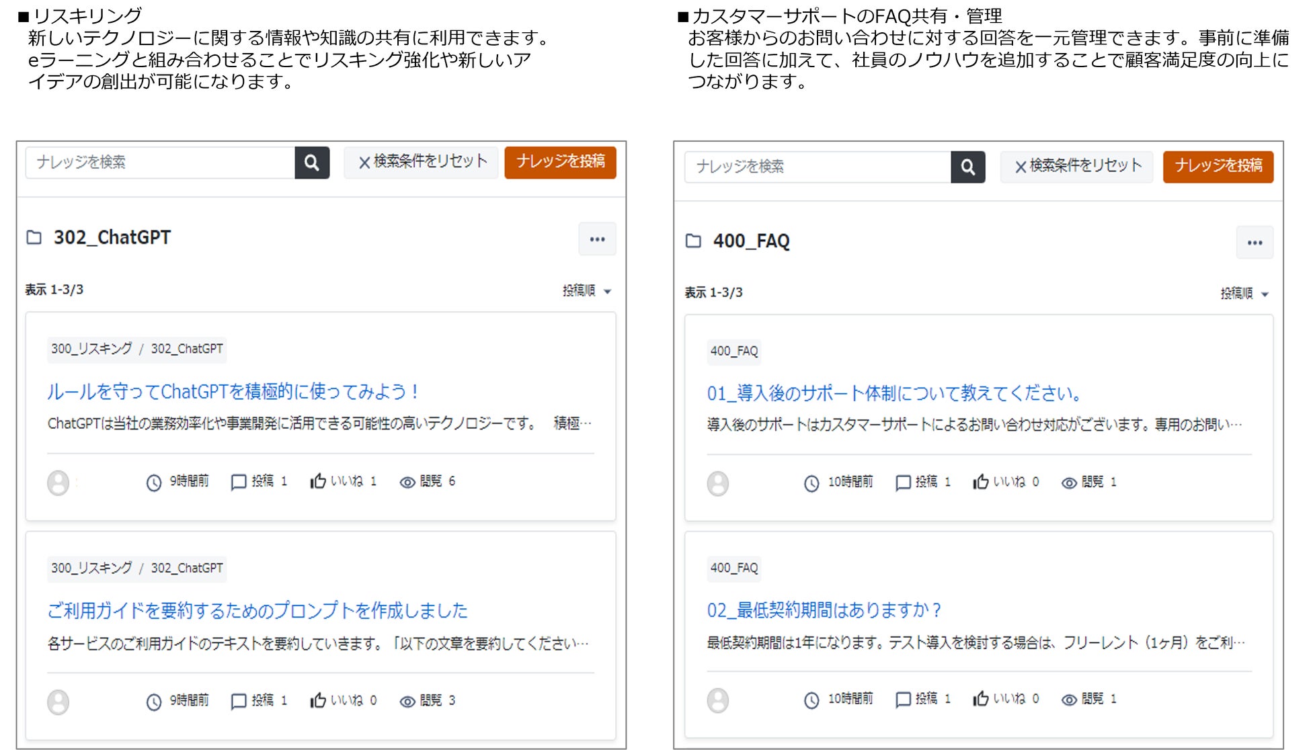The image size is (1311, 750).
Task: Click 302_ChatGPT folder icon
Action: (34, 237)
